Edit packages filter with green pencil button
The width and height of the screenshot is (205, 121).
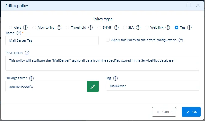pyautogui.click(x=93, y=86)
